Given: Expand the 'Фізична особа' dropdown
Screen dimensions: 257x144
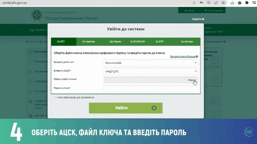Looking at the screenshot, I should pyautogui.click(x=150, y=63).
